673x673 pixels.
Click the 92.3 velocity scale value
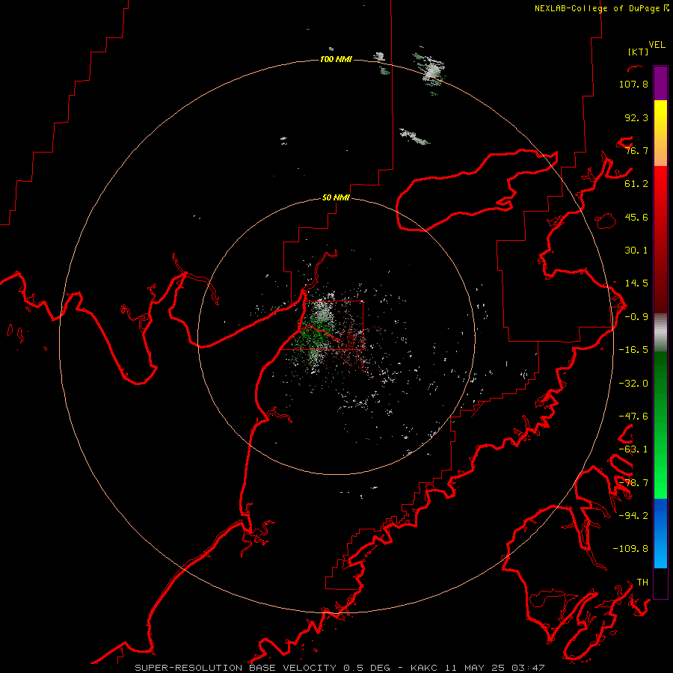tap(636, 117)
